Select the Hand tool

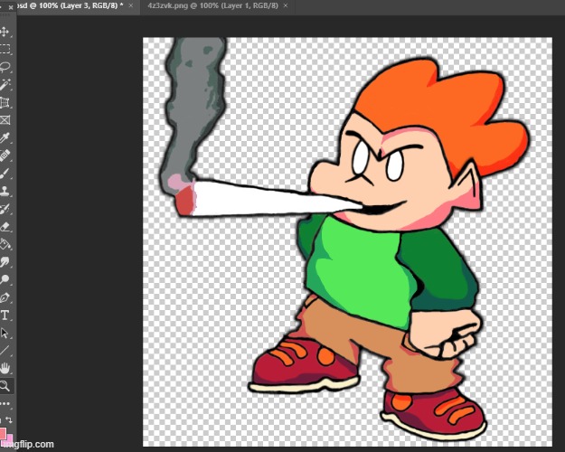5,368
